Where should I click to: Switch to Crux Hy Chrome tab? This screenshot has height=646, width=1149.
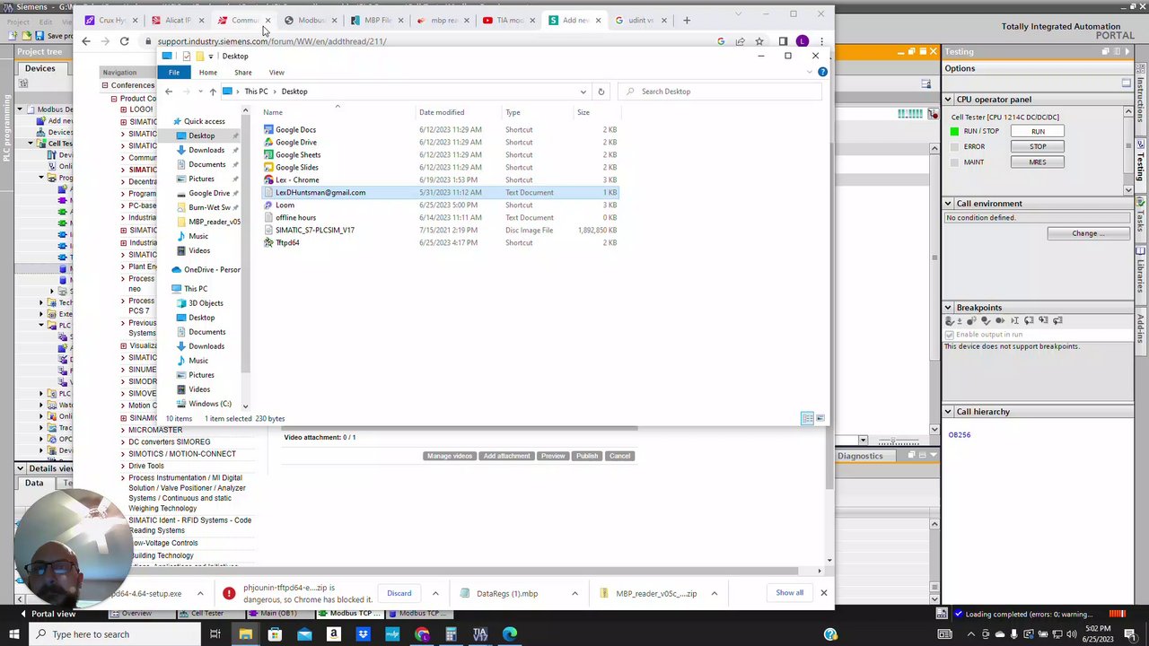(110, 20)
